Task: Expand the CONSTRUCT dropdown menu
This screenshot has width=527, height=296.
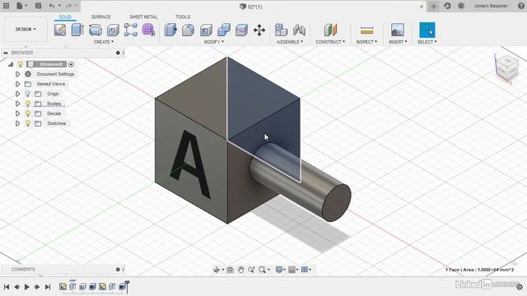Action: 330,42
